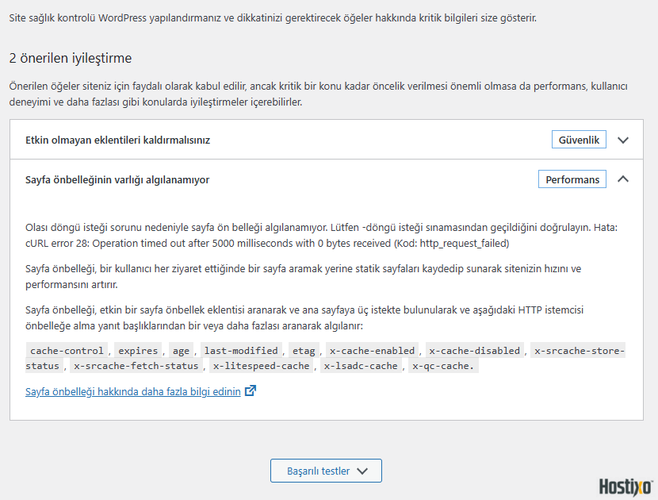Expand the inactive plugins item chevron
This screenshot has height=500, width=658.
point(623,140)
